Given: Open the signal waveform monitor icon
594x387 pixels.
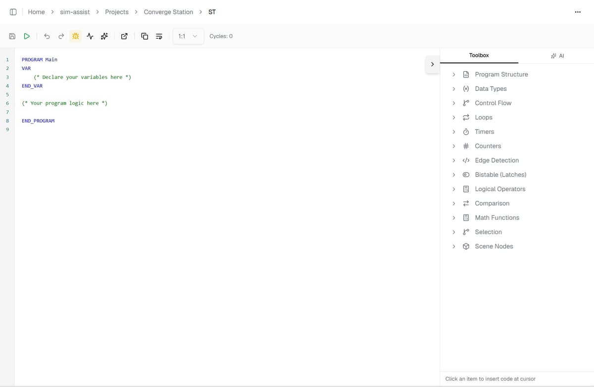Looking at the screenshot, I should [90, 36].
